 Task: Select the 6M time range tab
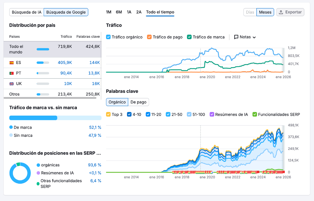click(119, 12)
